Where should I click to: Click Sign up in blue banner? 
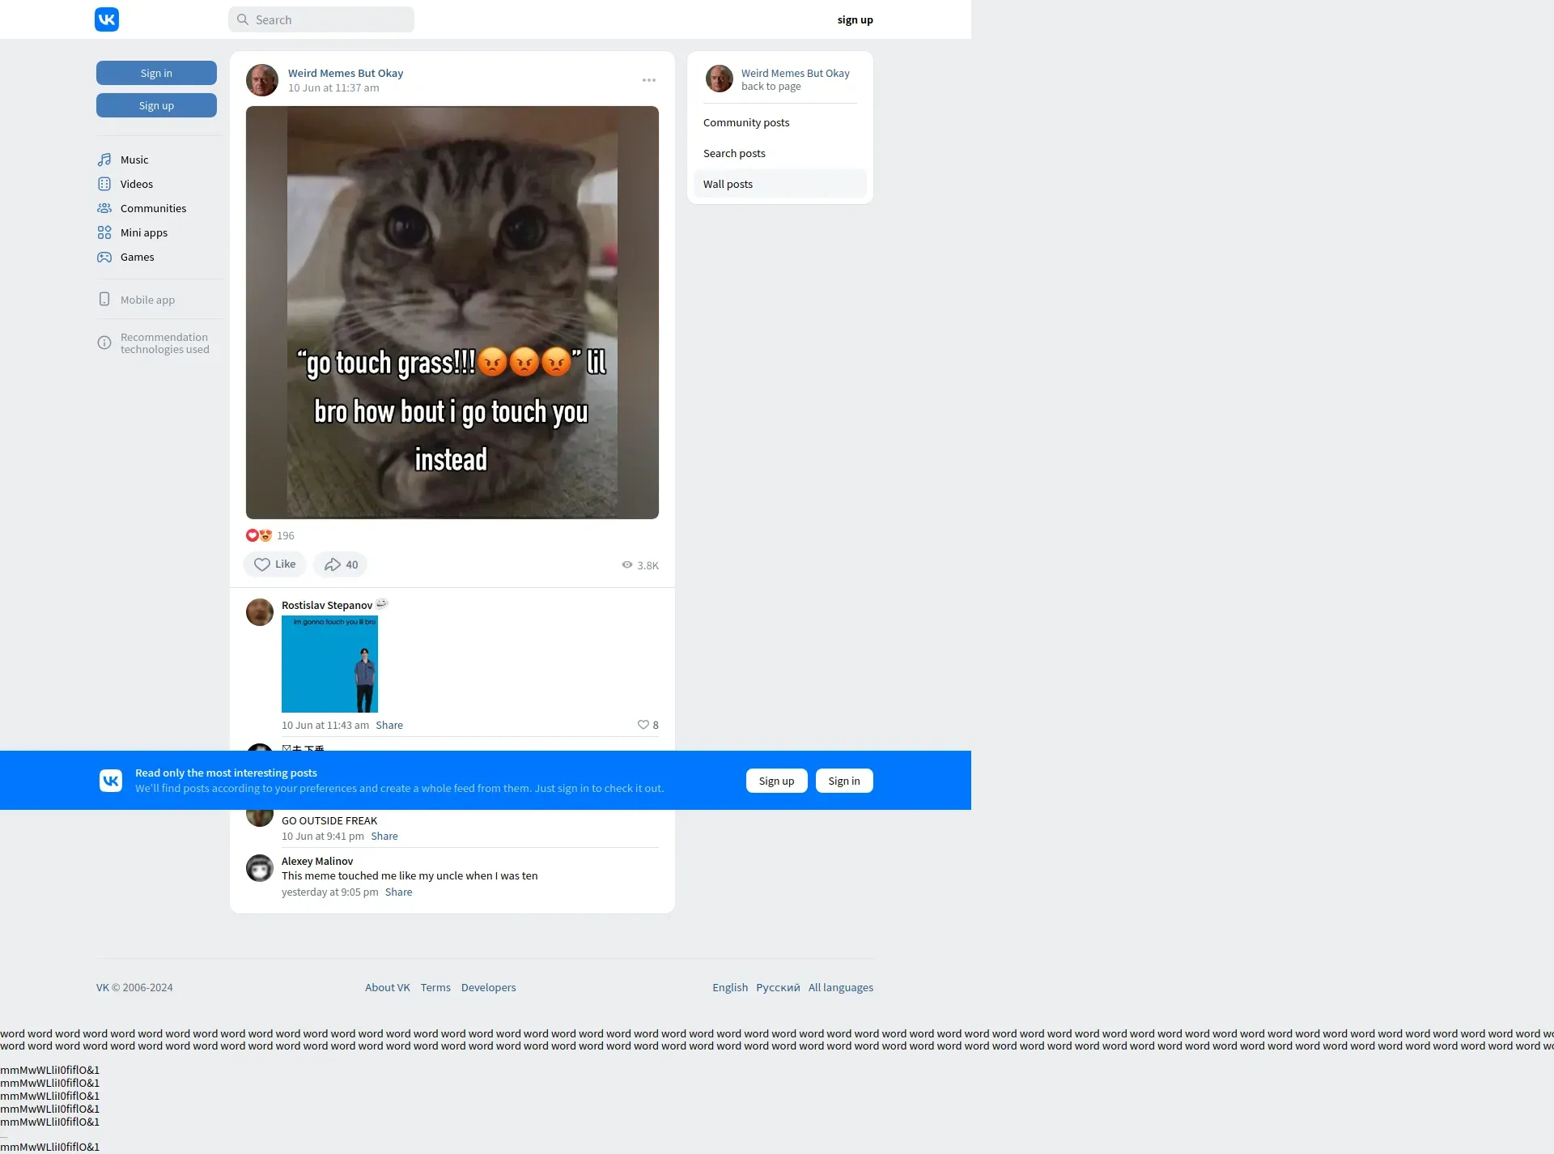pyautogui.click(x=776, y=781)
